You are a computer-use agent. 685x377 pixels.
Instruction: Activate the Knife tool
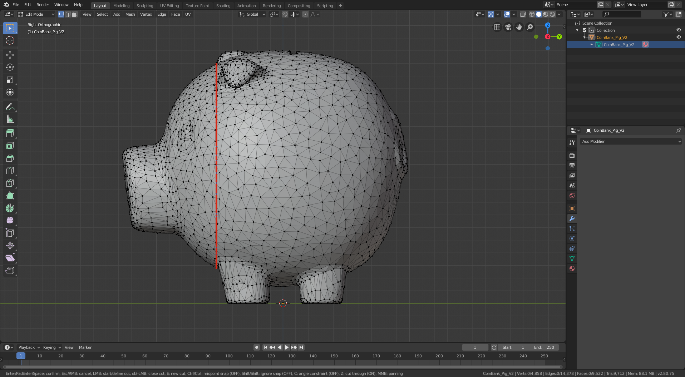(10, 183)
